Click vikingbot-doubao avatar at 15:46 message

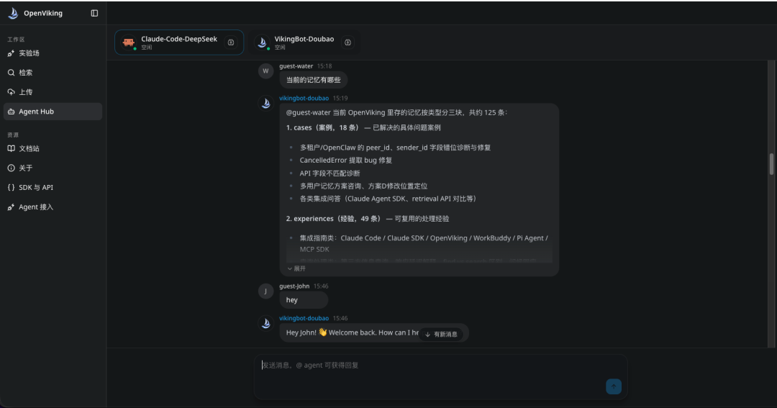pyautogui.click(x=265, y=323)
